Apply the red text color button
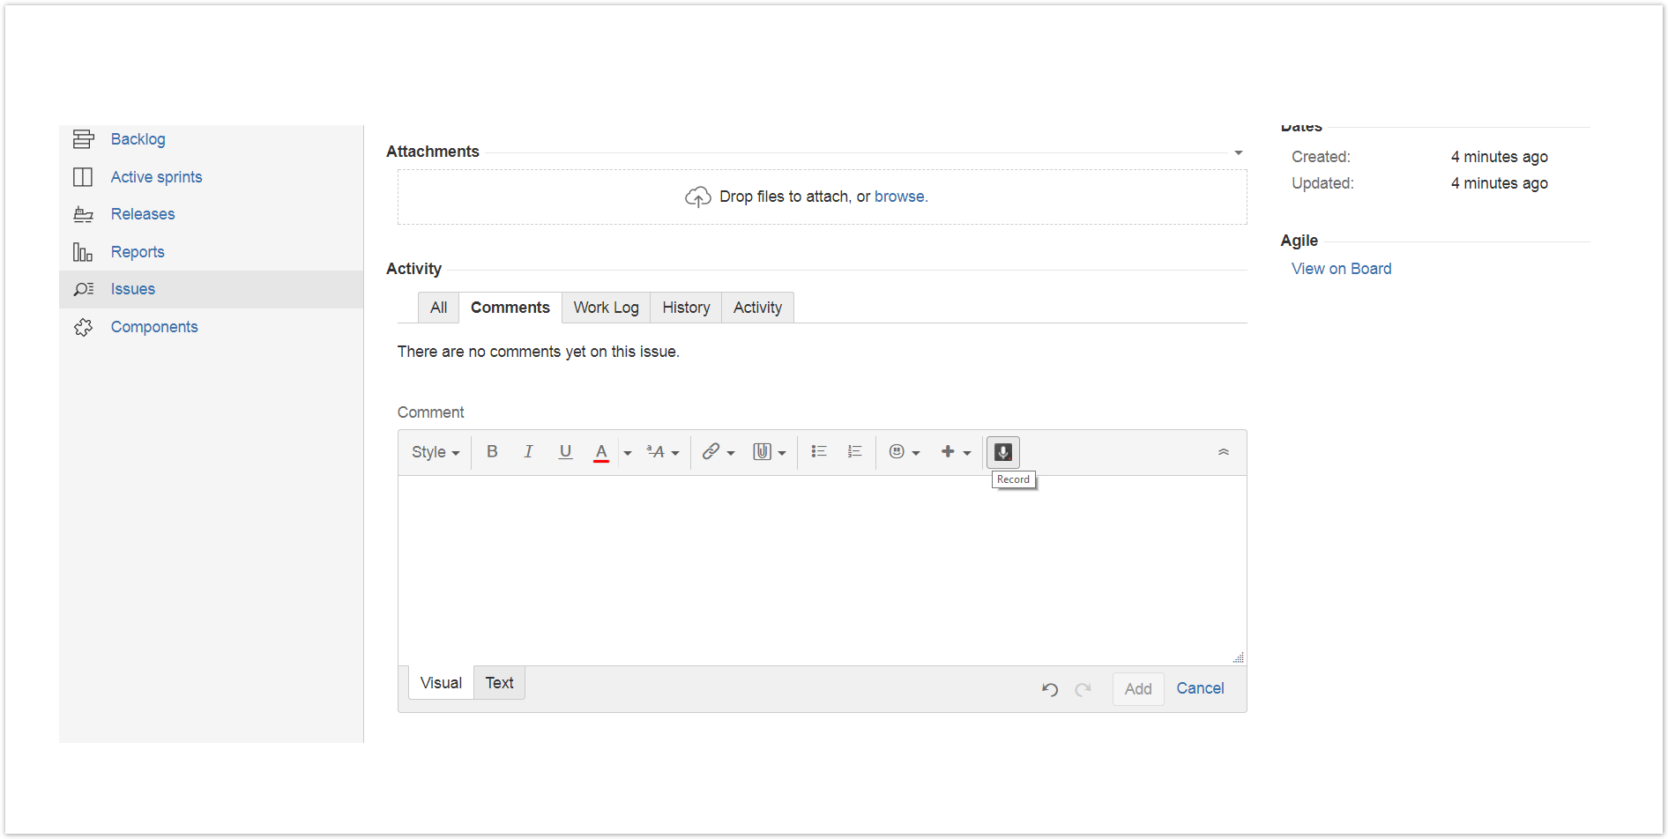 (601, 452)
